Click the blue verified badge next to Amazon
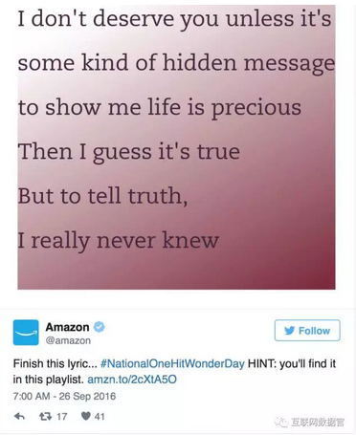Screen dimensions: 356x435 coord(100,327)
